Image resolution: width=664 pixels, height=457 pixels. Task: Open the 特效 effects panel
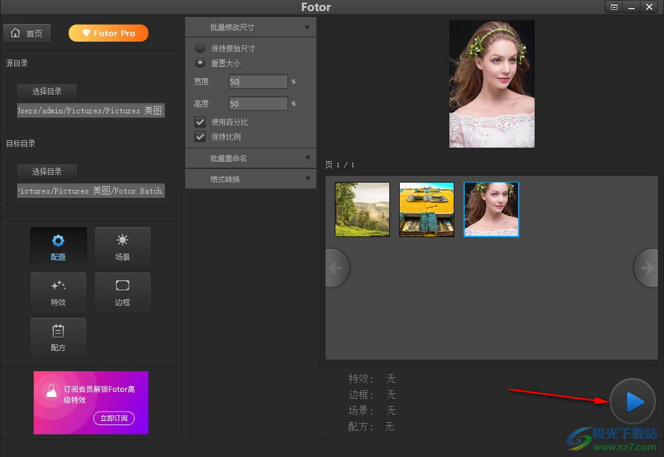(58, 292)
